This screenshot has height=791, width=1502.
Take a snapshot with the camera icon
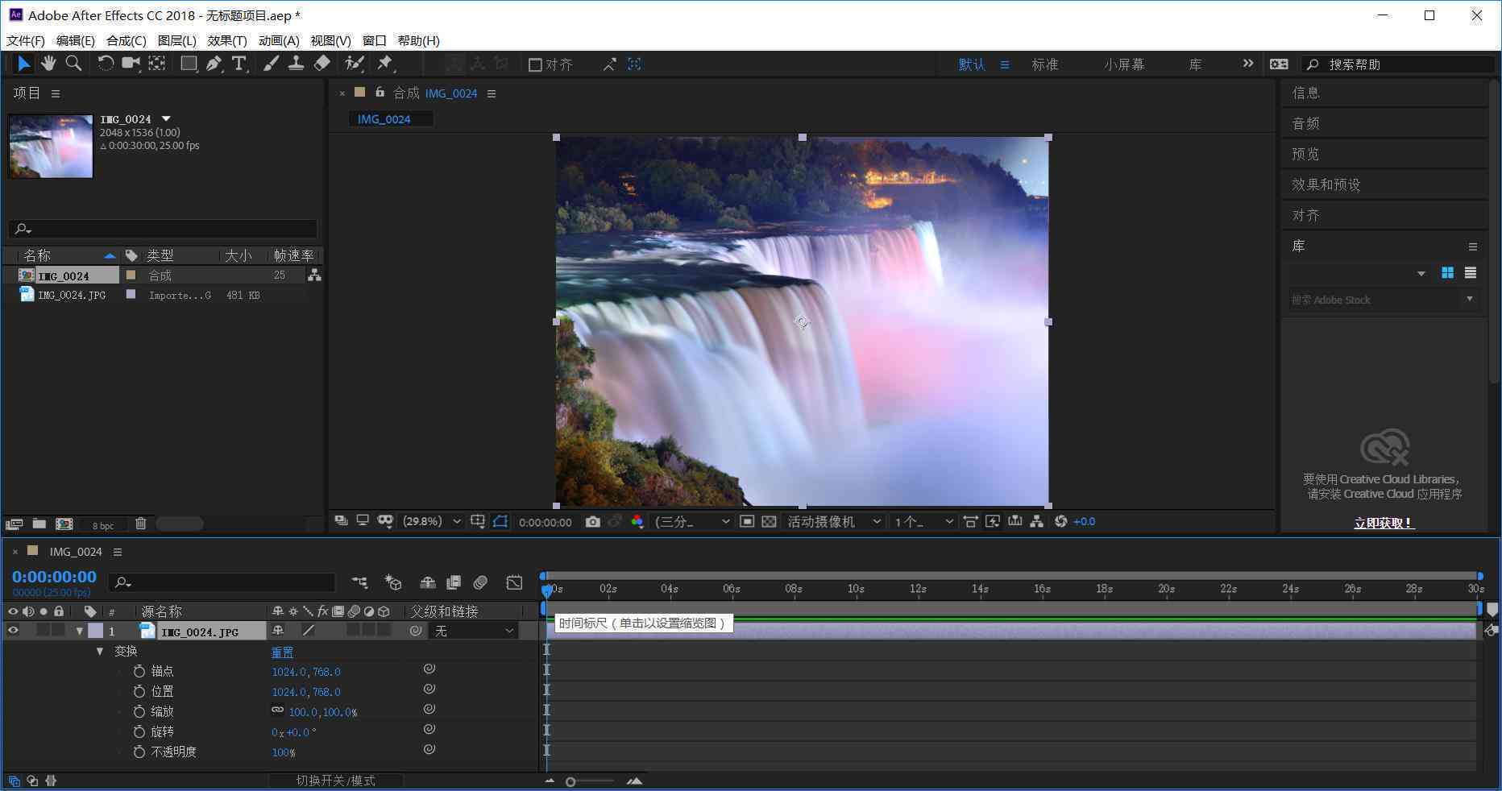(592, 522)
